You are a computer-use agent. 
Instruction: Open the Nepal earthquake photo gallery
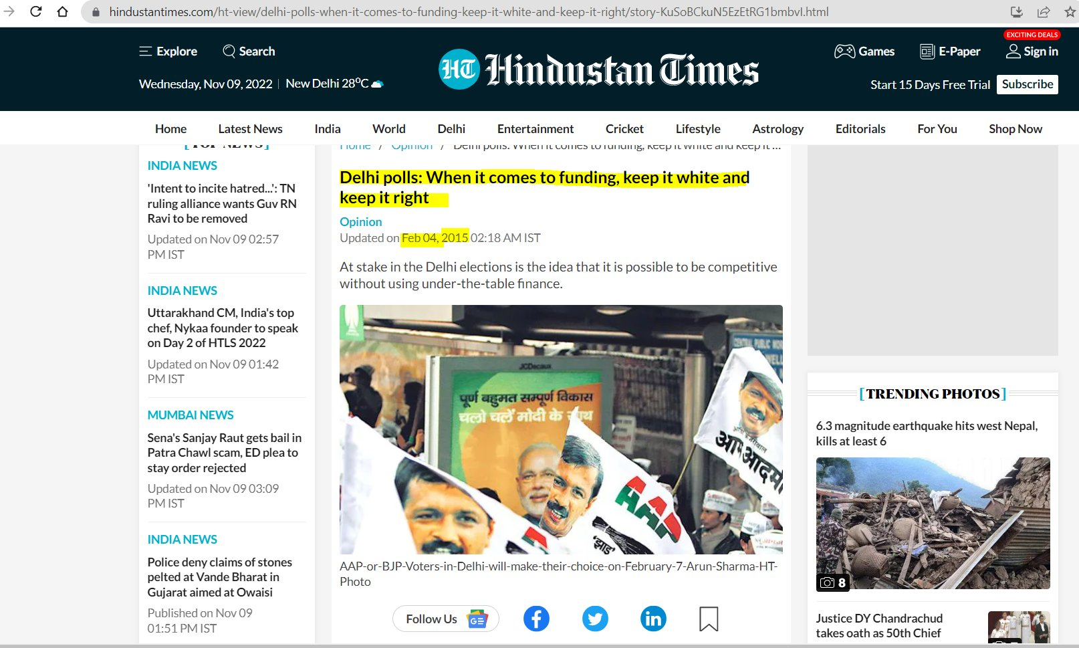[933, 523]
